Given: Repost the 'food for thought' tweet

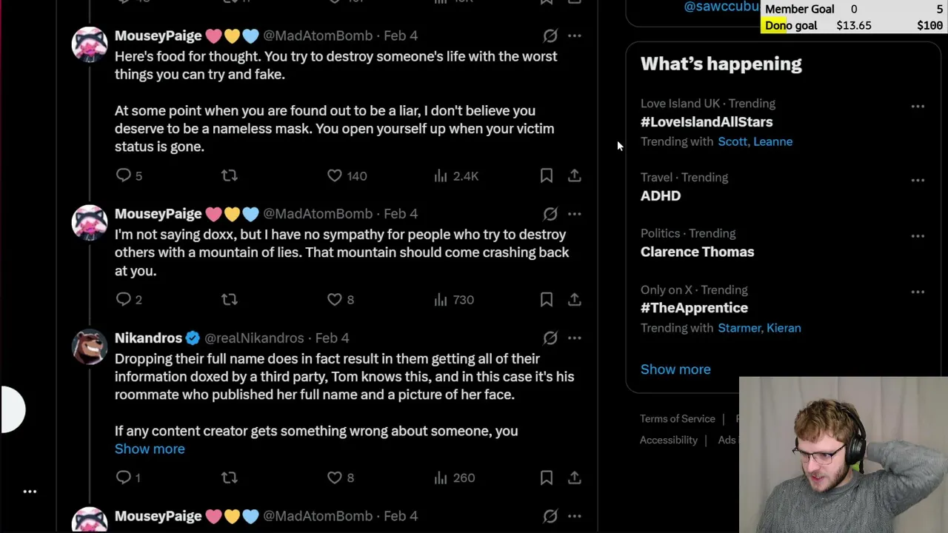Looking at the screenshot, I should tap(230, 175).
